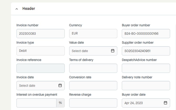Click the Invoice number field

40,34
